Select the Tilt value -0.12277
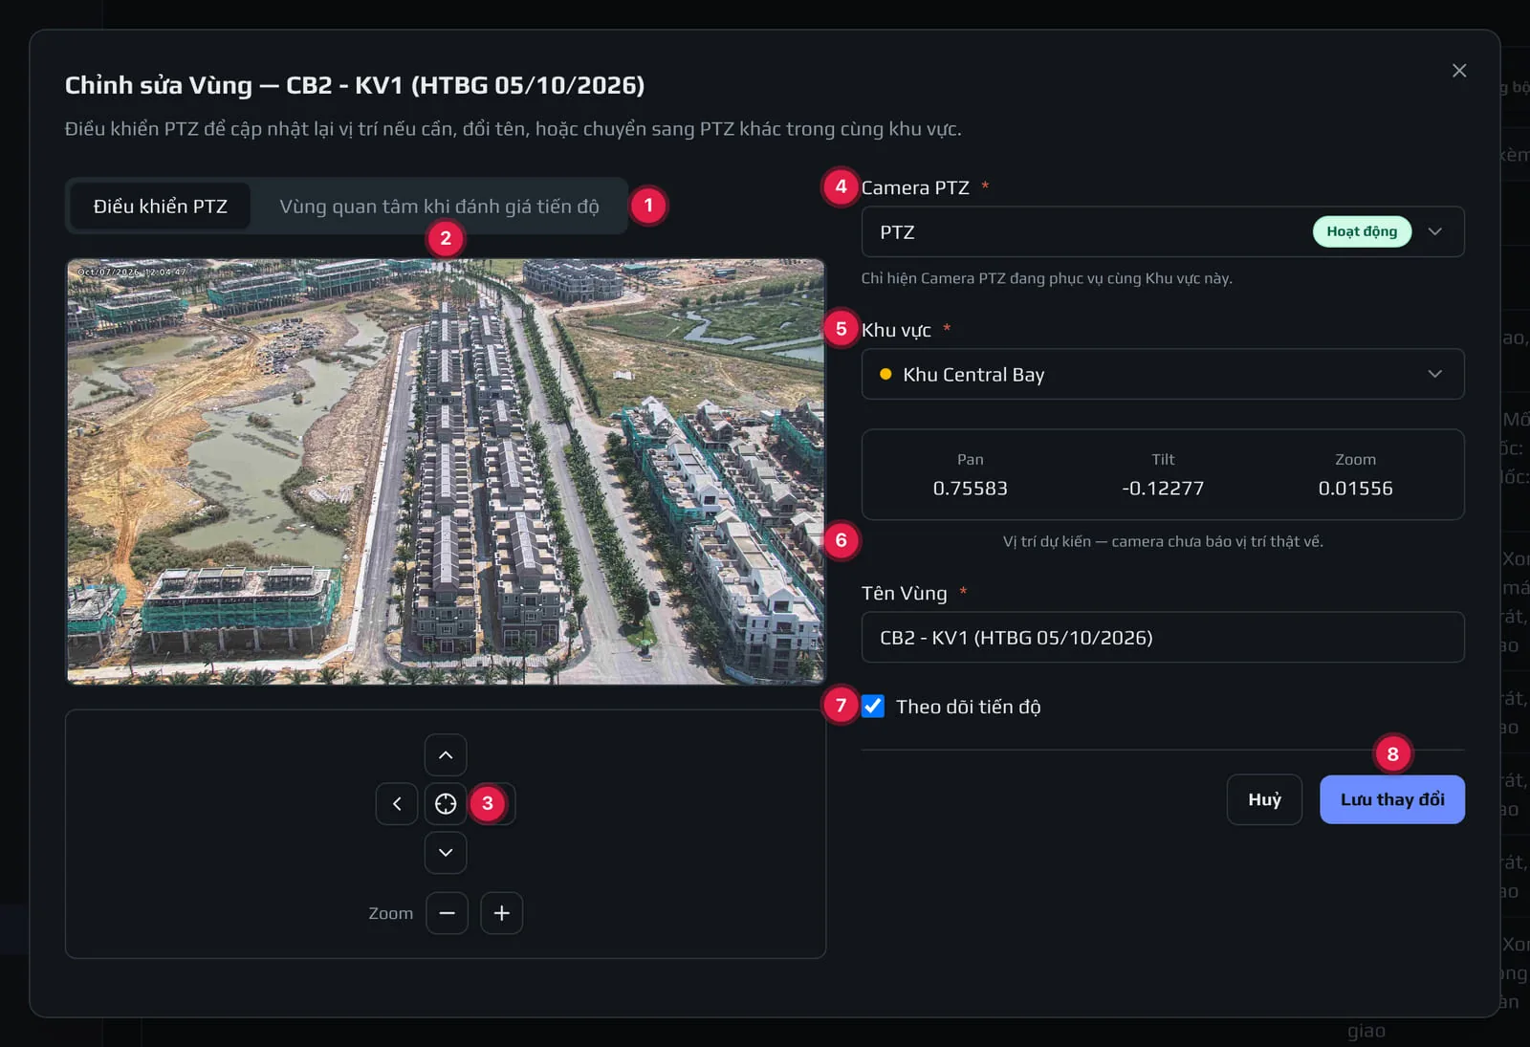The image size is (1530, 1047). click(x=1163, y=489)
